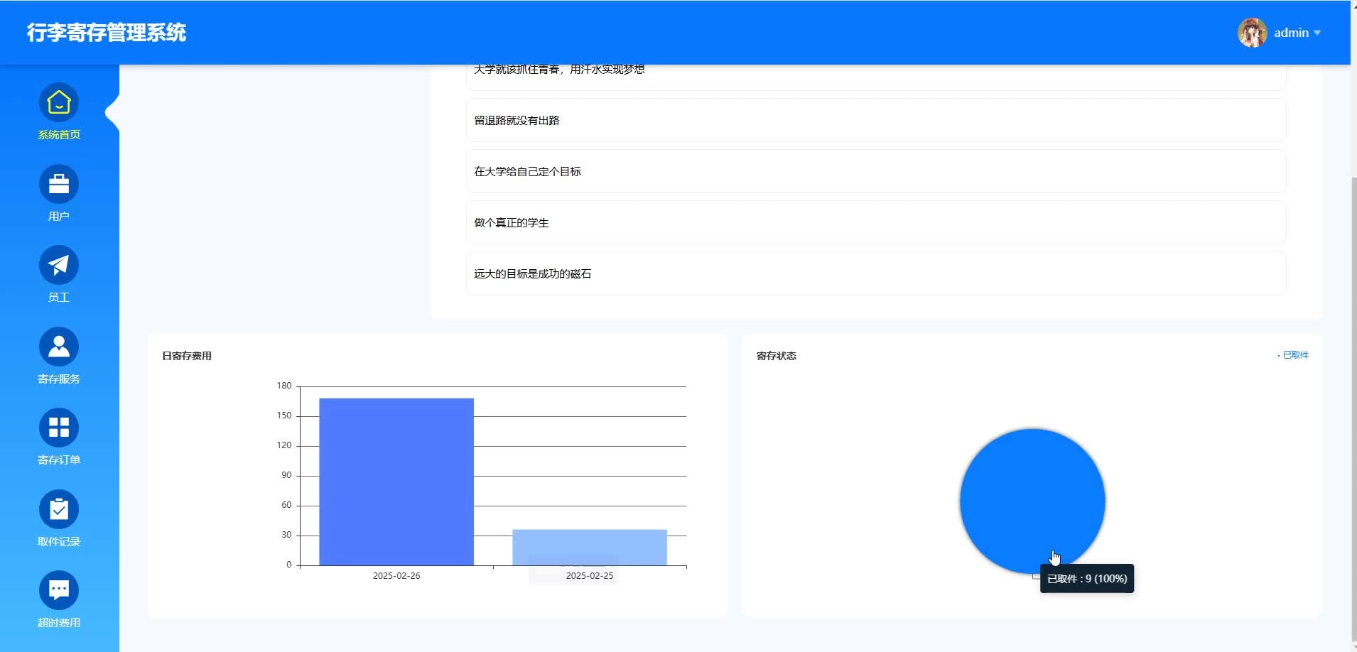This screenshot has width=1357, height=652.
Task: Open the 员工 paper plane icon
Action: (59, 266)
